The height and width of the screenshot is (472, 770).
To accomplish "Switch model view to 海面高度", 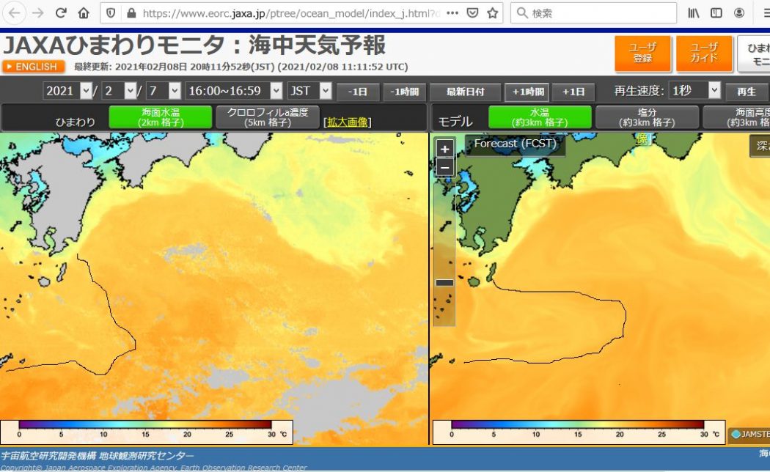I will (736, 118).
